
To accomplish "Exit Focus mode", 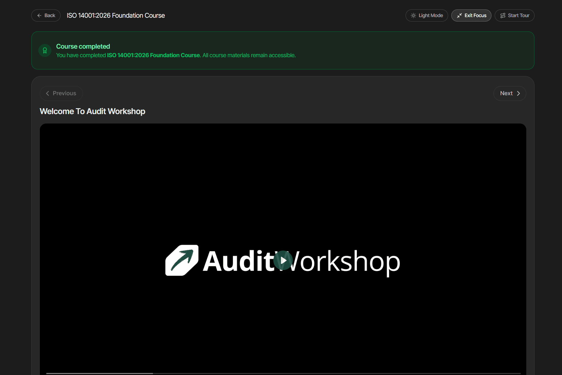I will 471,15.
